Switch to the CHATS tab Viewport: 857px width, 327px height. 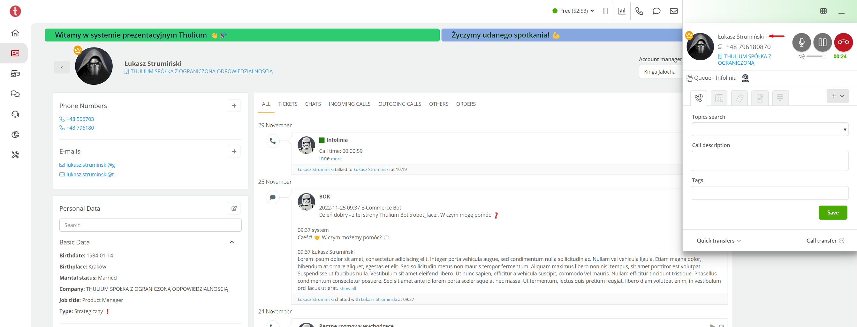pyautogui.click(x=313, y=104)
